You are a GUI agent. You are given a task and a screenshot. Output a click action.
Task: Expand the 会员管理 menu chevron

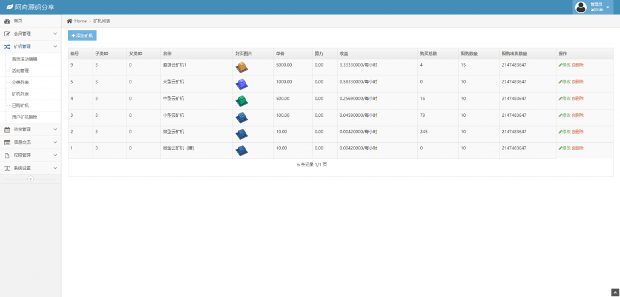click(55, 33)
